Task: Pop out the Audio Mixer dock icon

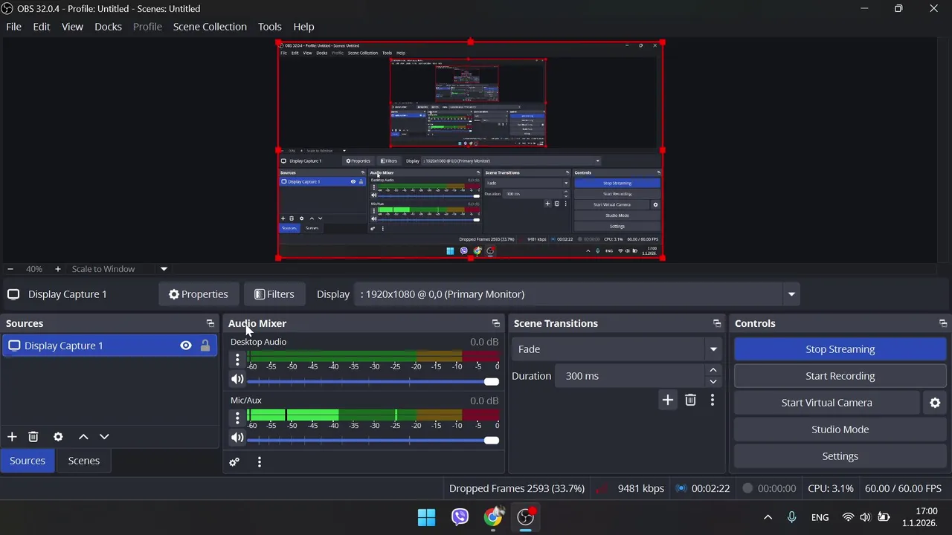Action: (x=495, y=323)
